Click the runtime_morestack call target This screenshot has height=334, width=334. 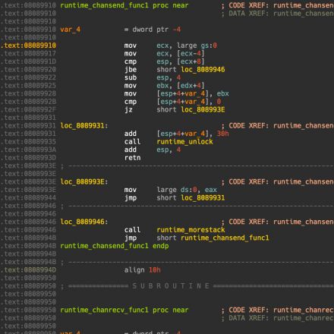pos(191,230)
